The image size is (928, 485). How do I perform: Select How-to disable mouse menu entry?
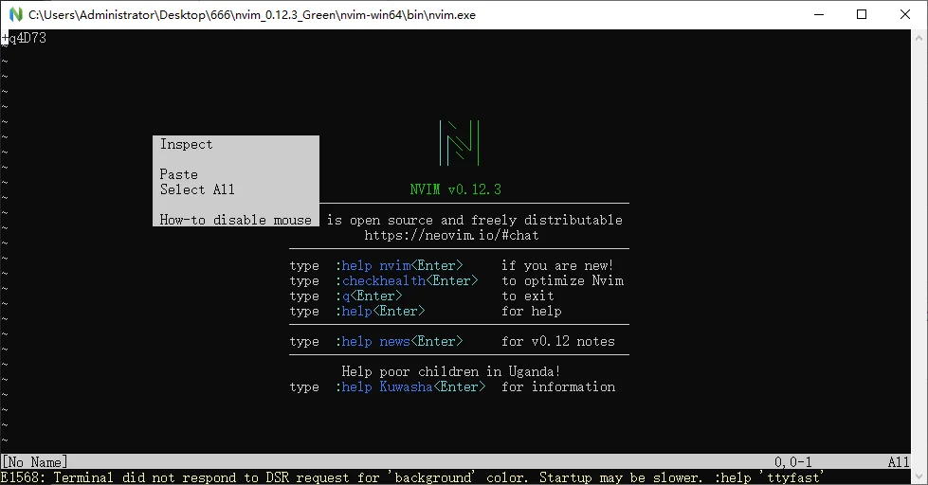coord(235,220)
